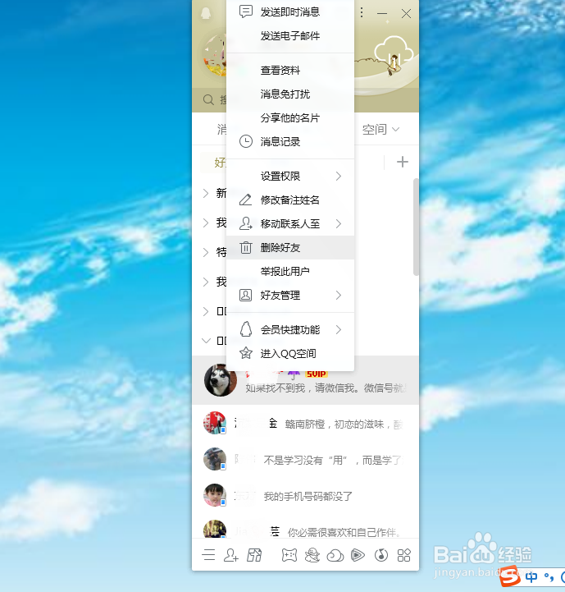Click the penguin icon beside 会员快捷功能

tap(246, 329)
